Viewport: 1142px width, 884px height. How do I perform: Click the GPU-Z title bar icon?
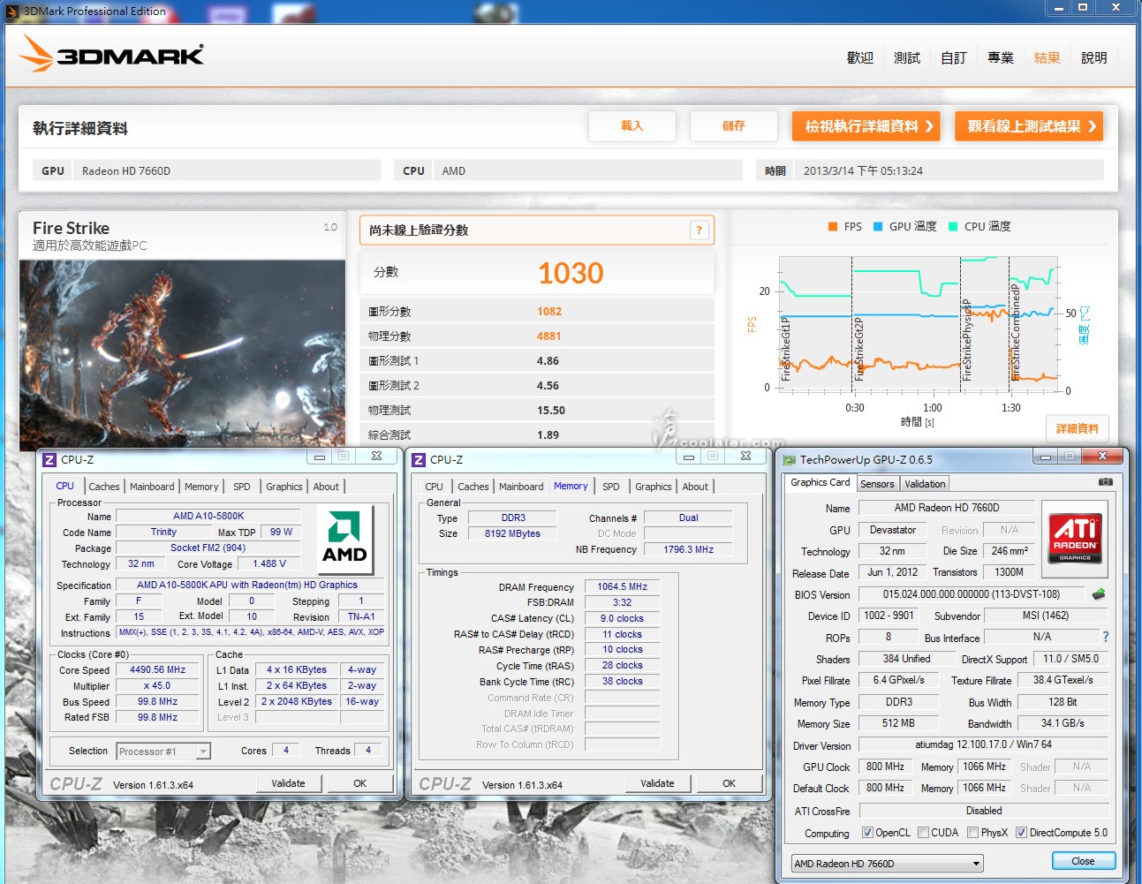tap(790, 459)
